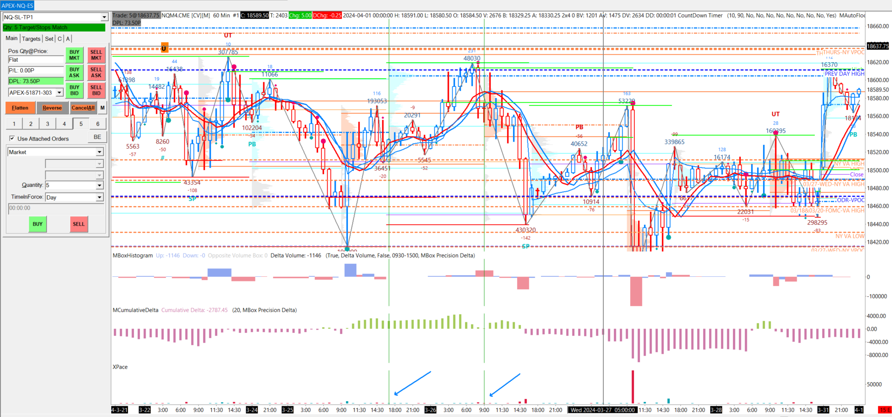Open the APEX-51871-303 account dropdown

pyautogui.click(x=60, y=92)
